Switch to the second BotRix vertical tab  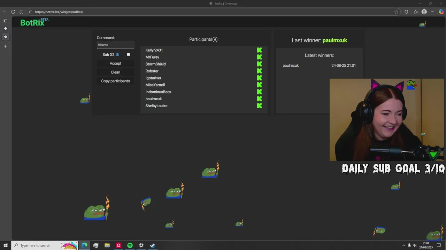[5, 37]
